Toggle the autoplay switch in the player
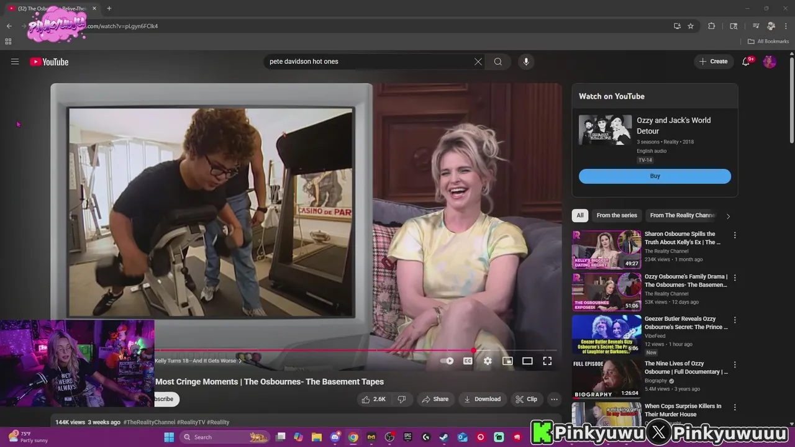 coord(447,361)
